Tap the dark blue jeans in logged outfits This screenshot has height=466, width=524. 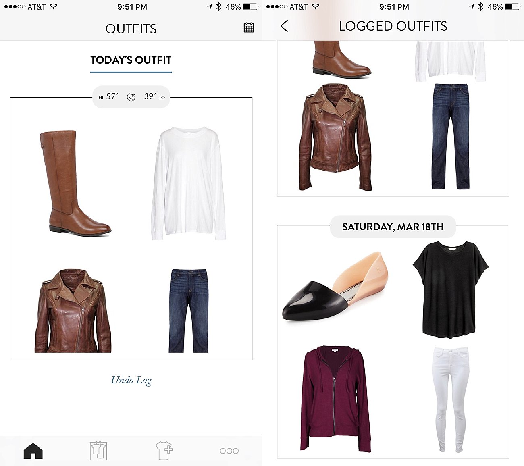point(451,136)
